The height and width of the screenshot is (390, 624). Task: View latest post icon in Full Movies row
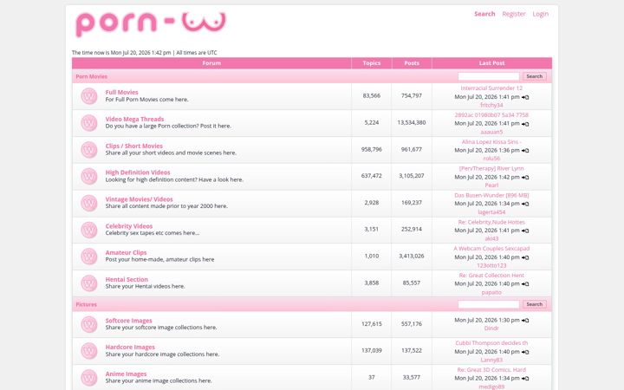click(x=525, y=97)
